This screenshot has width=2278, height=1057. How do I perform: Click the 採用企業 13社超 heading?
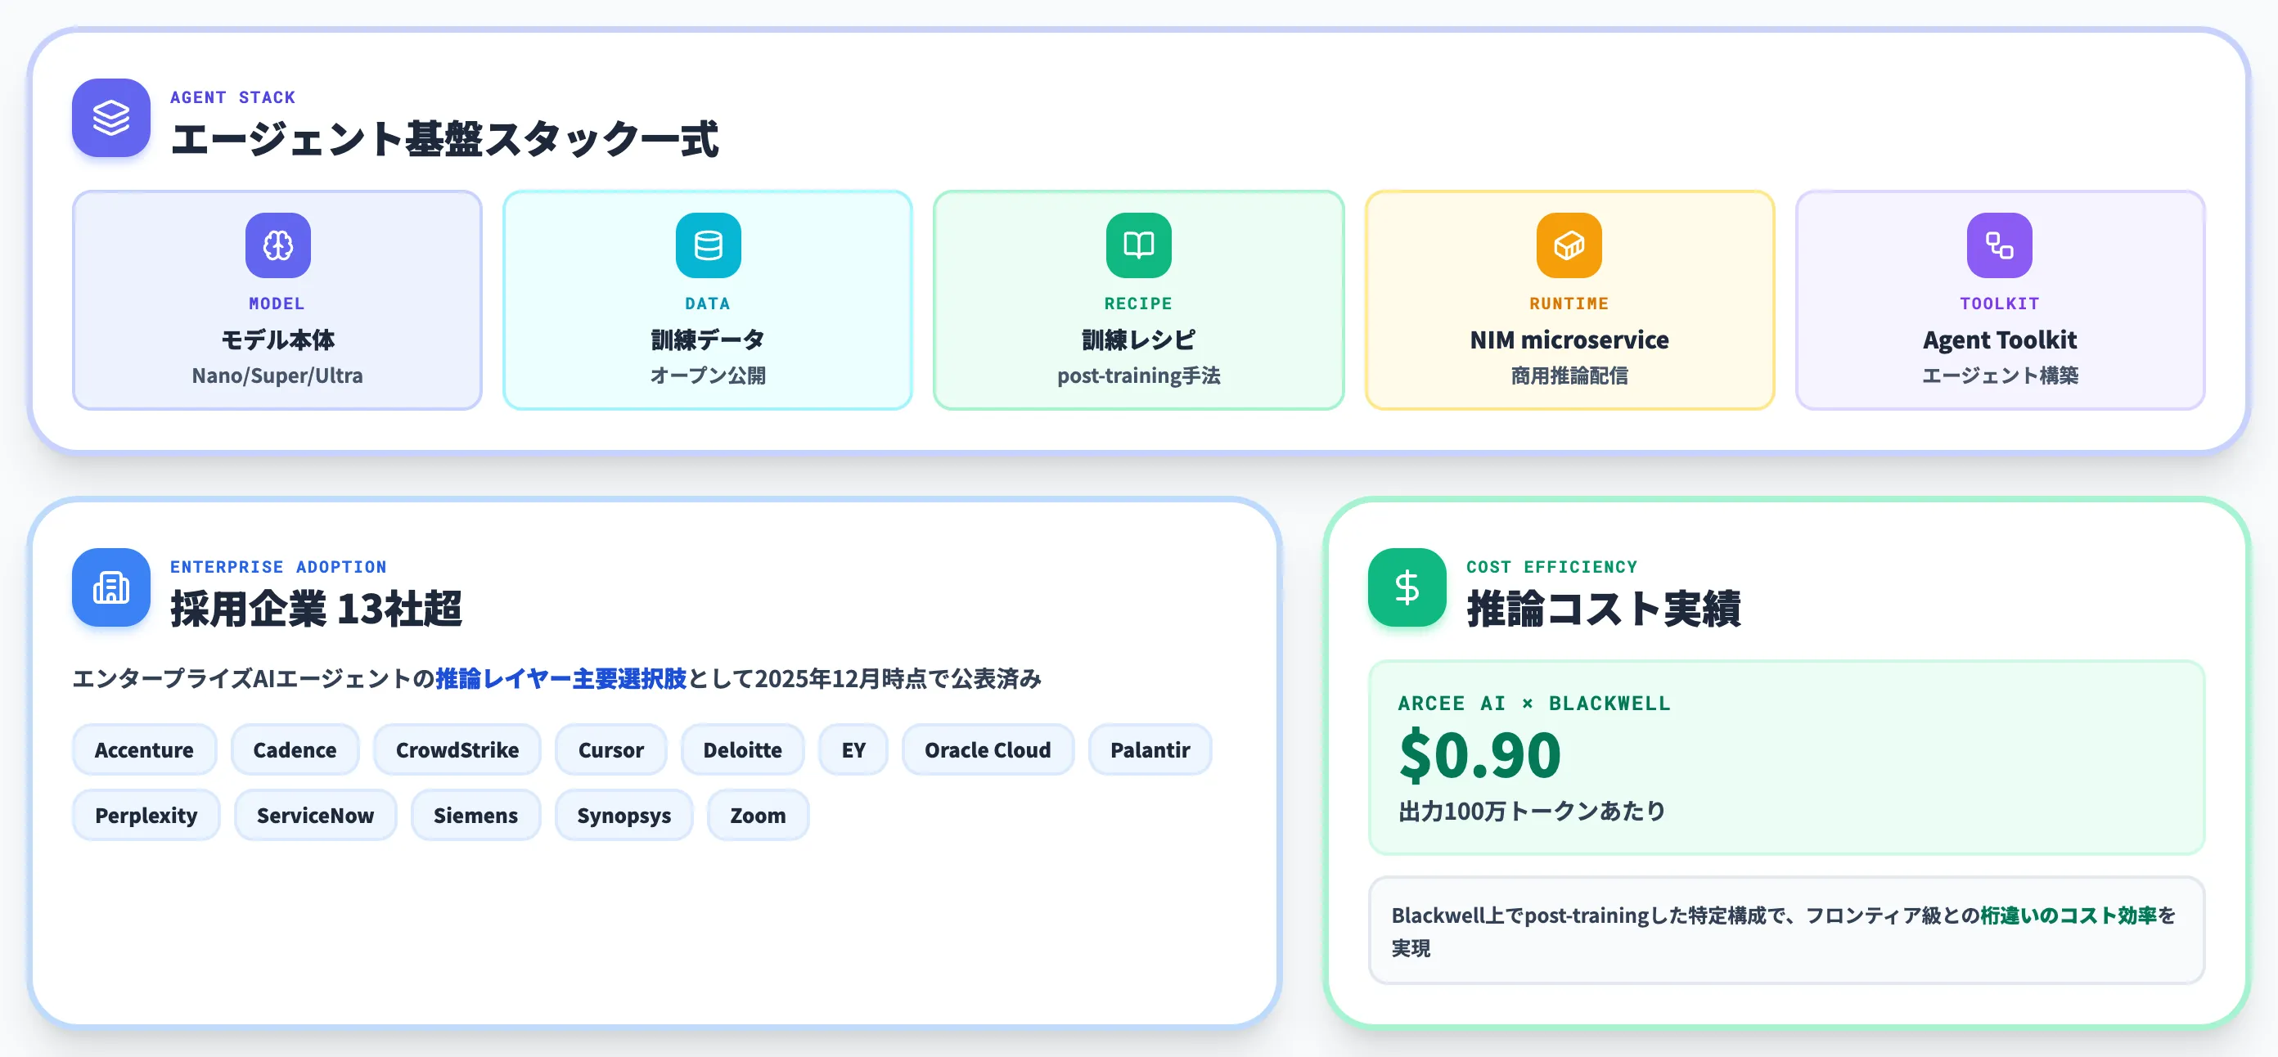coord(316,609)
